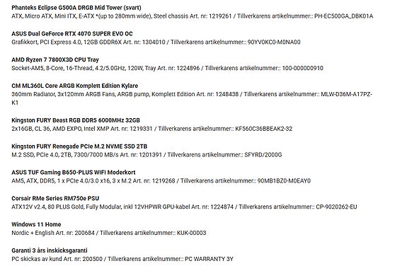
Task: Click the Windows 11 Home title
Action: click(36, 224)
